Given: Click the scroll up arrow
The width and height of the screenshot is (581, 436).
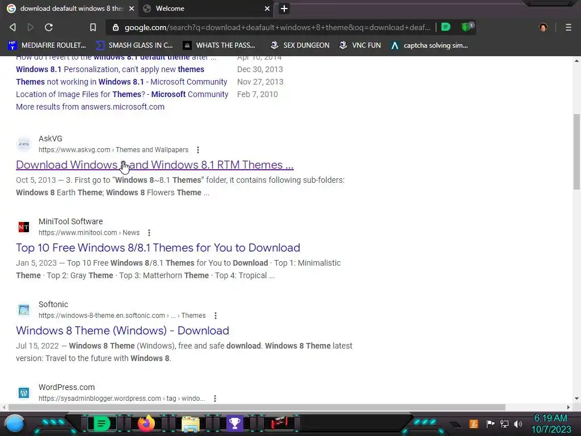Looking at the screenshot, I should point(576,60).
